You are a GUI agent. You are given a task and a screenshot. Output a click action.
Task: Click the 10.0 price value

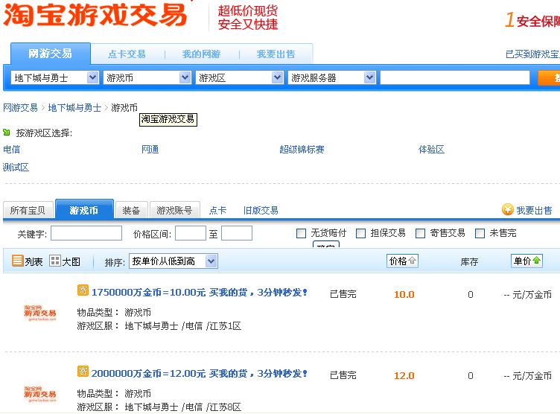pos(404,294)
